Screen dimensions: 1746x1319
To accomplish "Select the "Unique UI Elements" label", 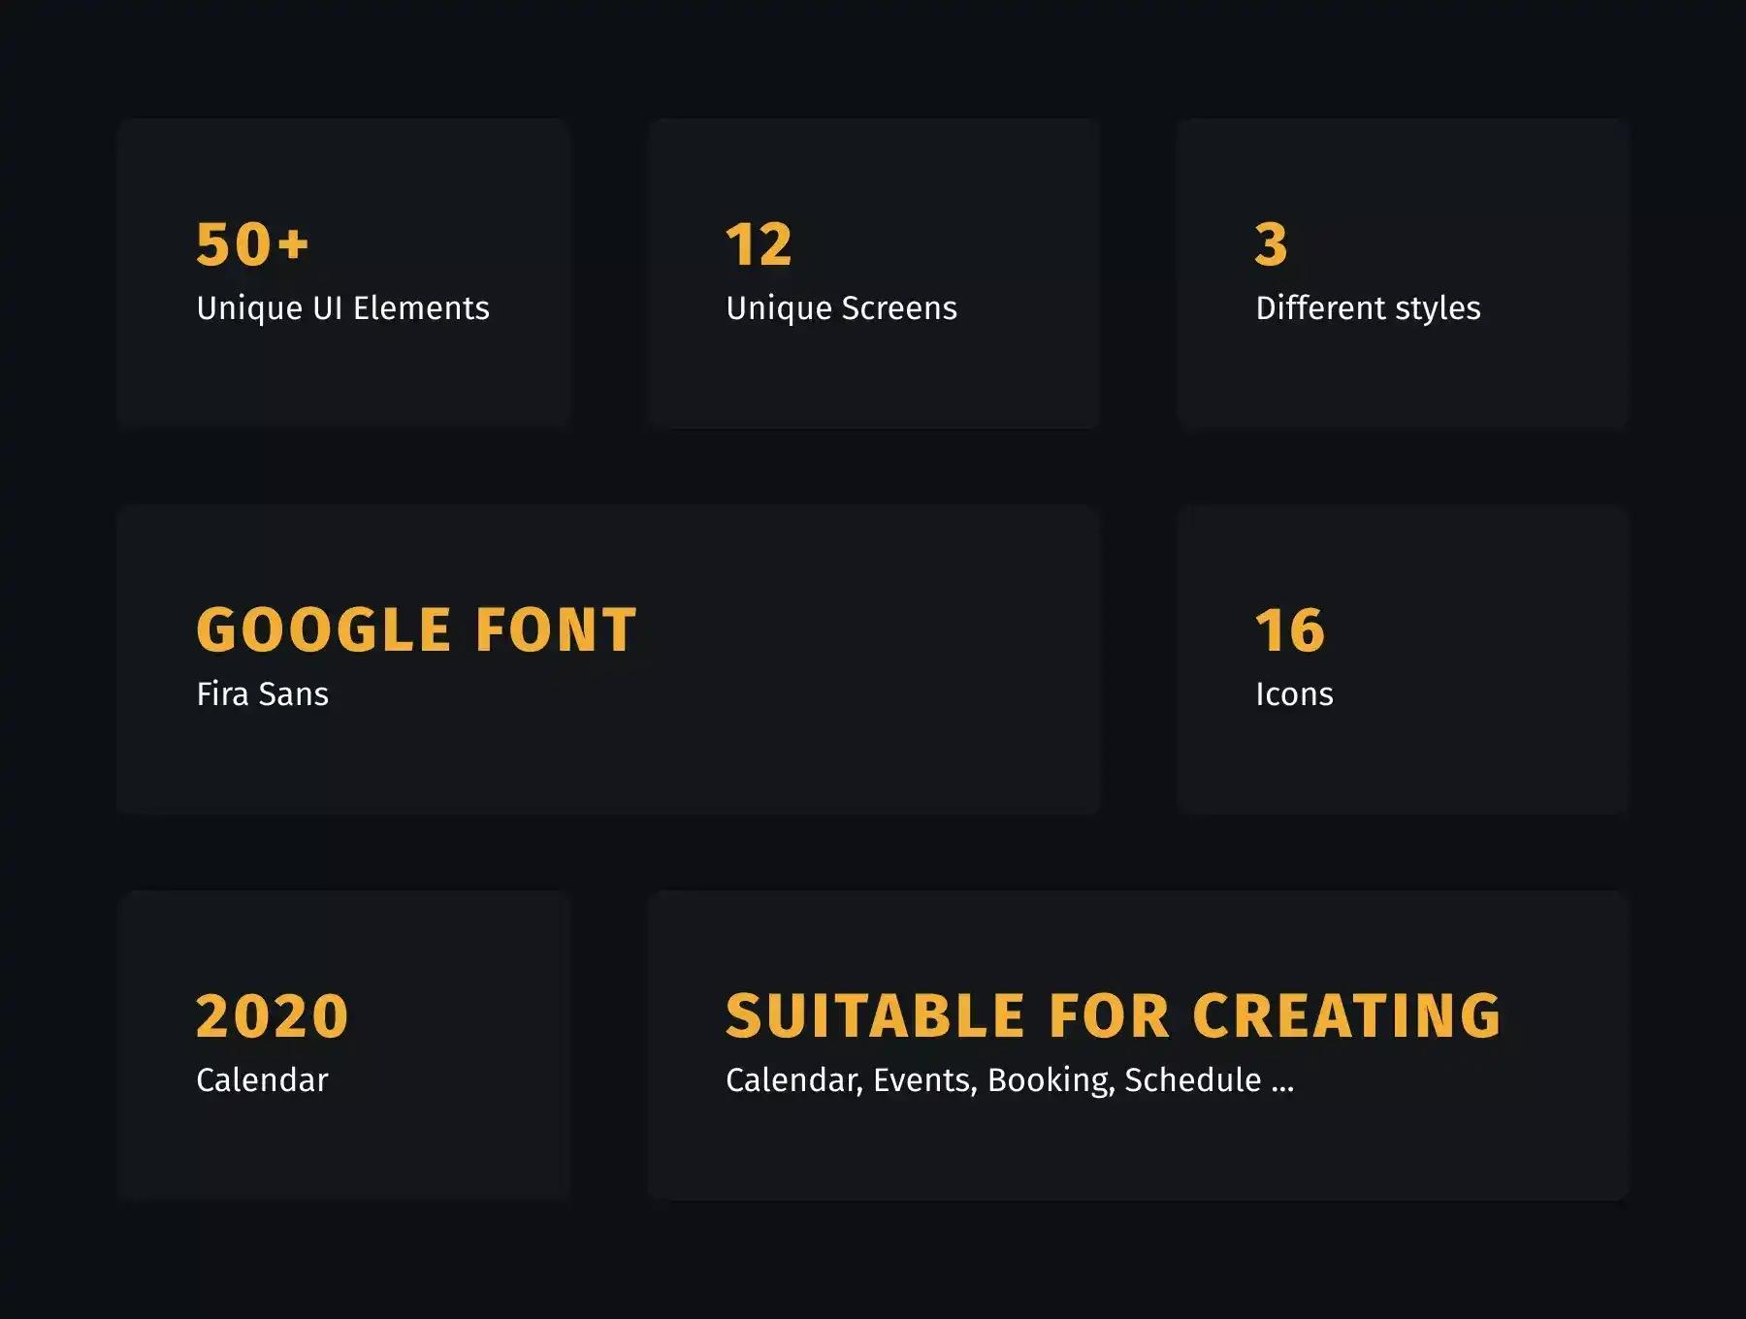I will pyautogui.click(x=342, y=308).
